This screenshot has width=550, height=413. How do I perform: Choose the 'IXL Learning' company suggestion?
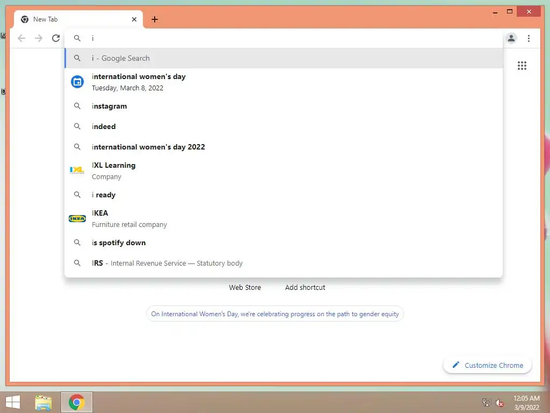pos(284,170)
